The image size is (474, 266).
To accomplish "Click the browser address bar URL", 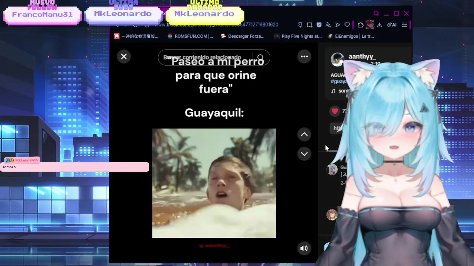I will coord(216,25).
